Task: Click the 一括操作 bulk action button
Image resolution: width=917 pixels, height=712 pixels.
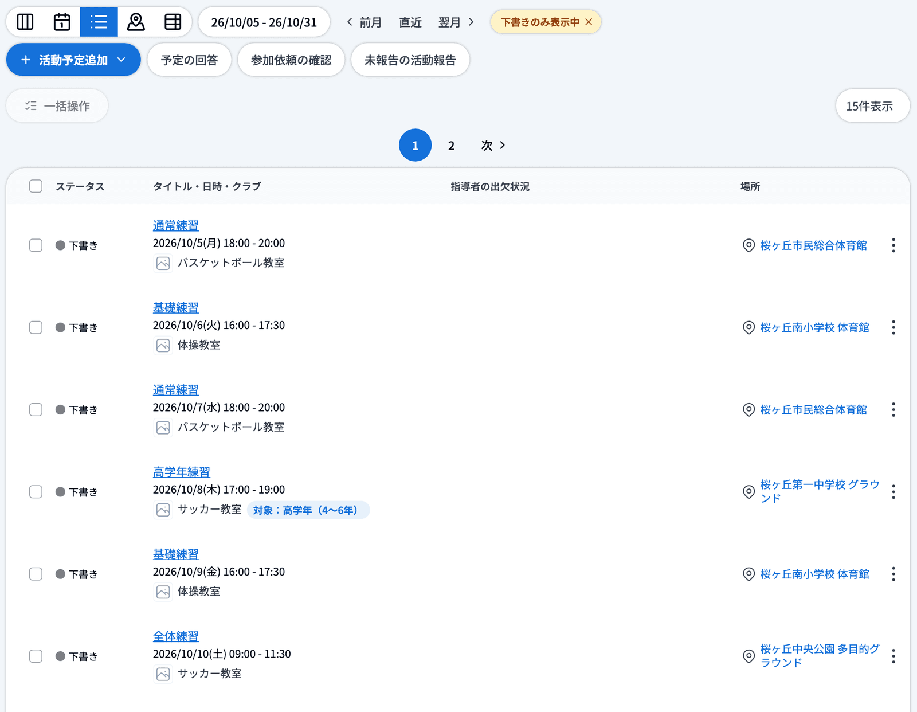Action: 57,106
